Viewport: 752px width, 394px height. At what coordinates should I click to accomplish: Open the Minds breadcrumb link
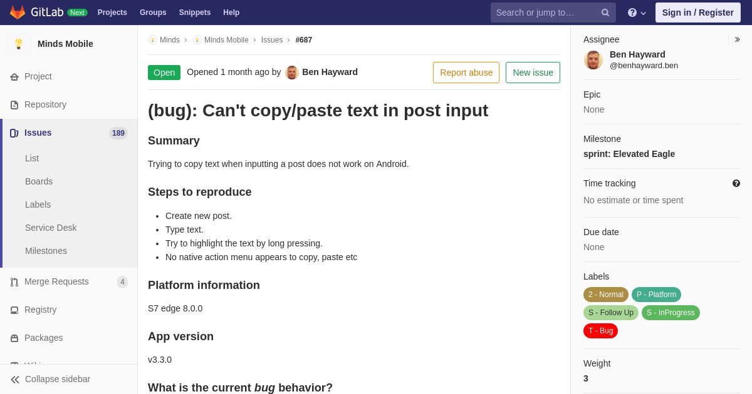coord(170,40)
